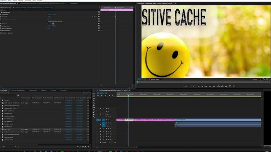Switch to Markers tab
271x152 pixels.
63,90
